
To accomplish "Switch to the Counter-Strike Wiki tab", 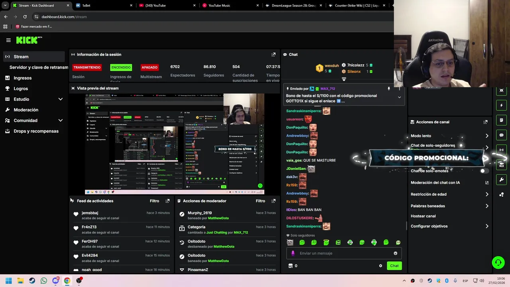I will click(357, 6).
